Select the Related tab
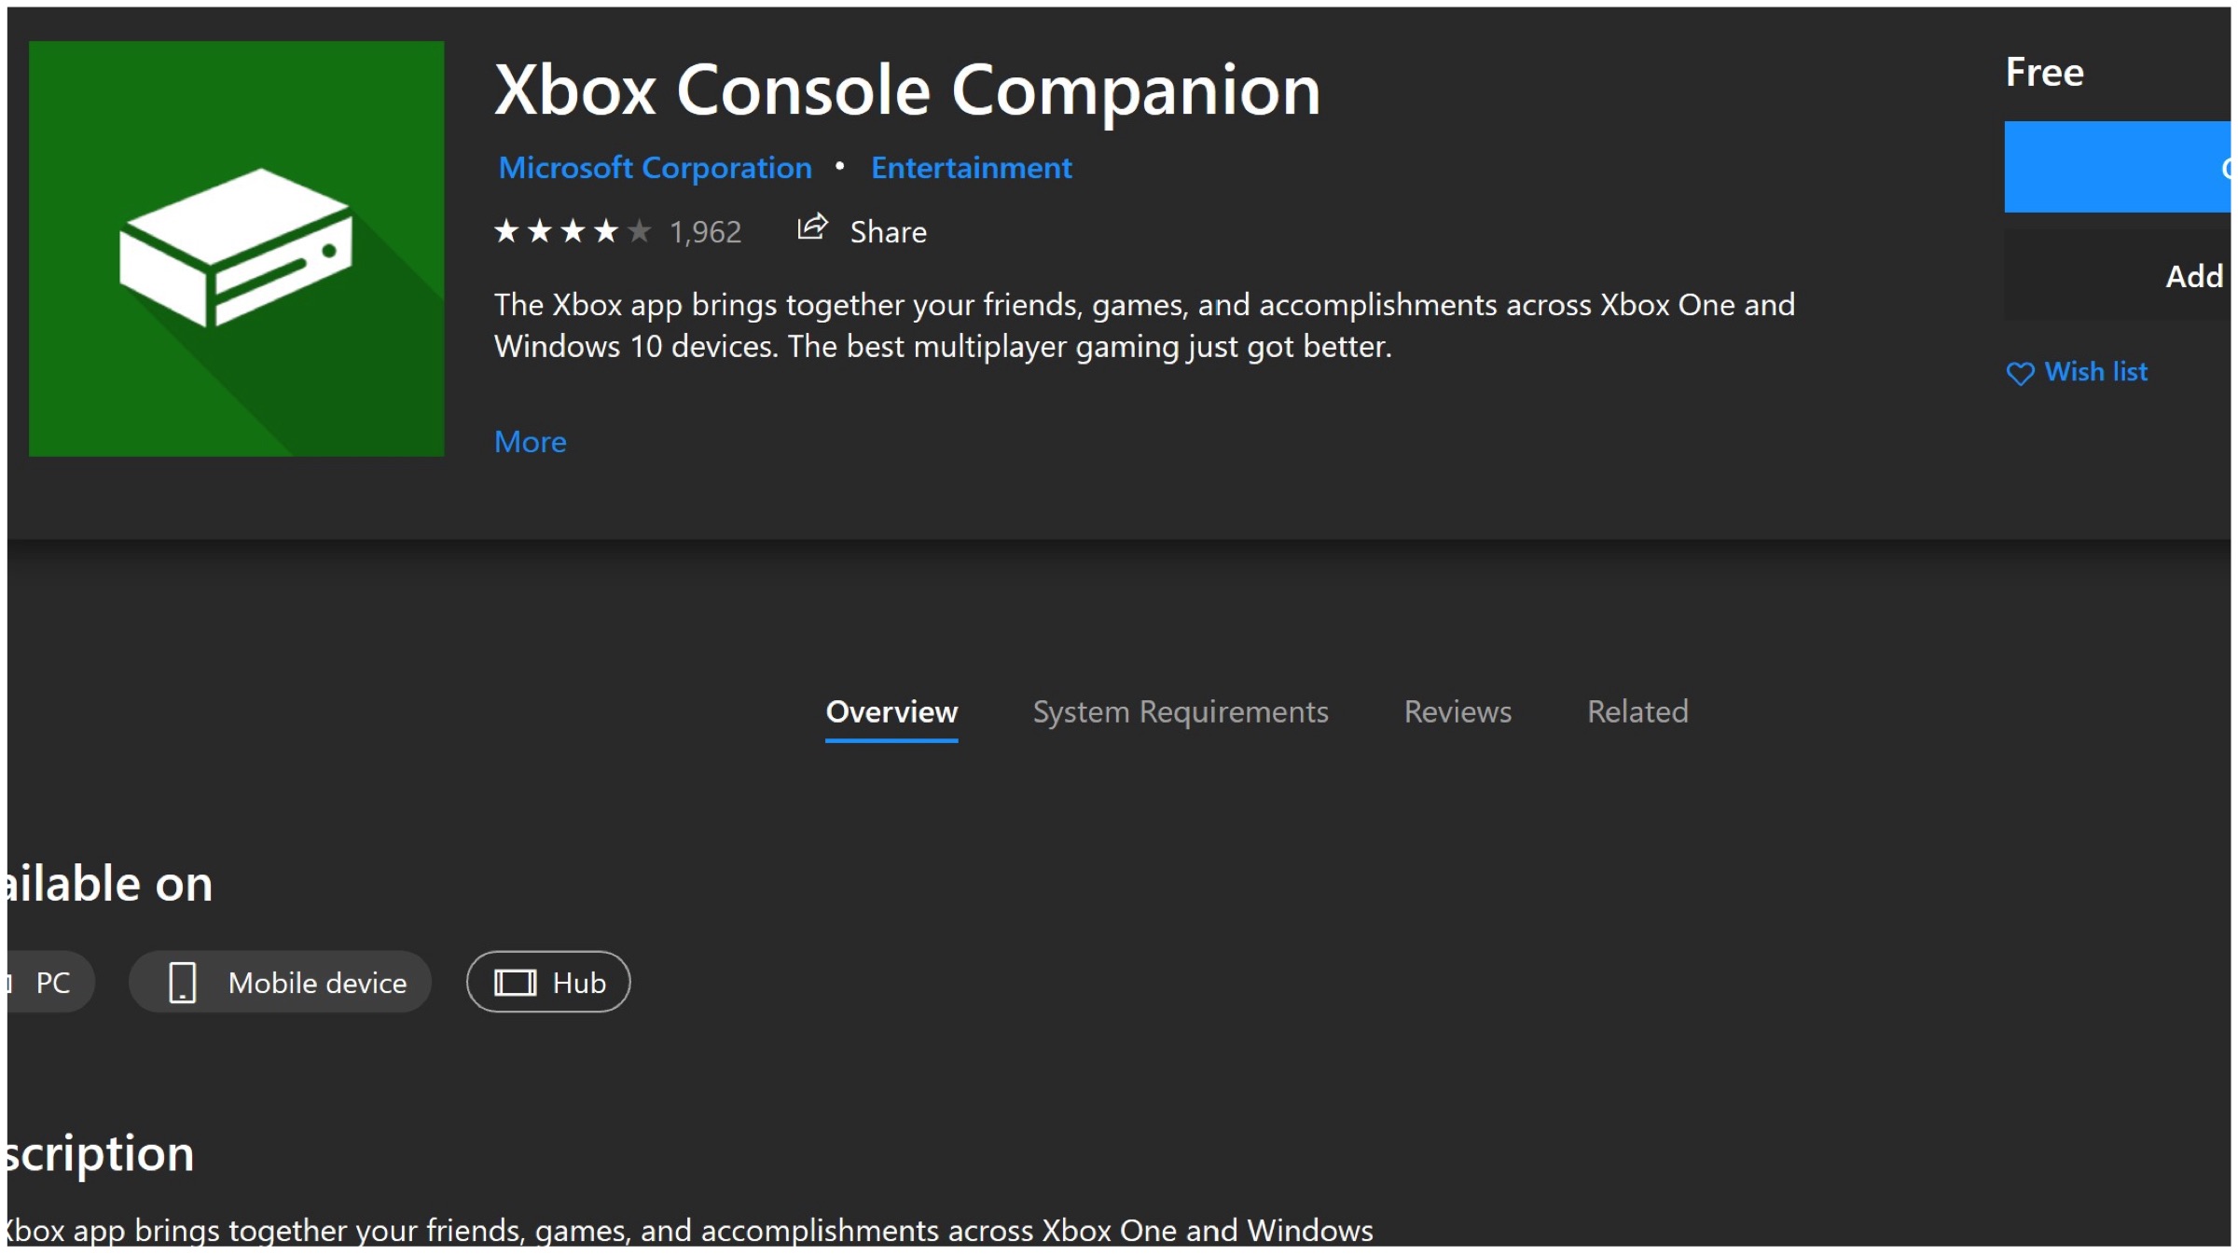Image resolution: width=2238 pixels, height=1254 pixels. [x=1637, y=712]
